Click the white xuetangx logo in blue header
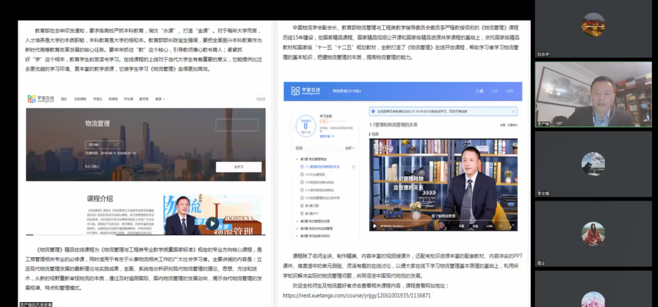The width and height of the screenshot is (658, 307). (305, 91)
